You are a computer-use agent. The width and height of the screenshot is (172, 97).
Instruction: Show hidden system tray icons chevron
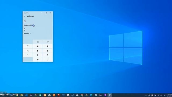pos(146,95)
